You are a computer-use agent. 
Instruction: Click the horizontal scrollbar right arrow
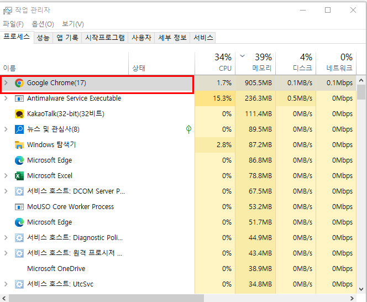pos(352,298)
